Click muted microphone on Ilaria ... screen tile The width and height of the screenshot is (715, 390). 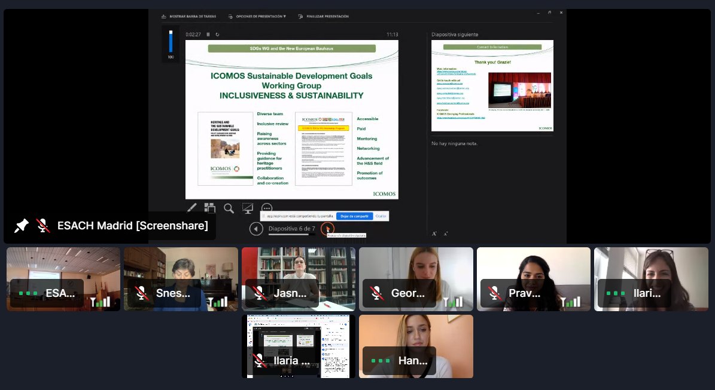260,360
